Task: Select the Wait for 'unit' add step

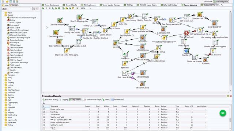Action: [x=186, y=33]
